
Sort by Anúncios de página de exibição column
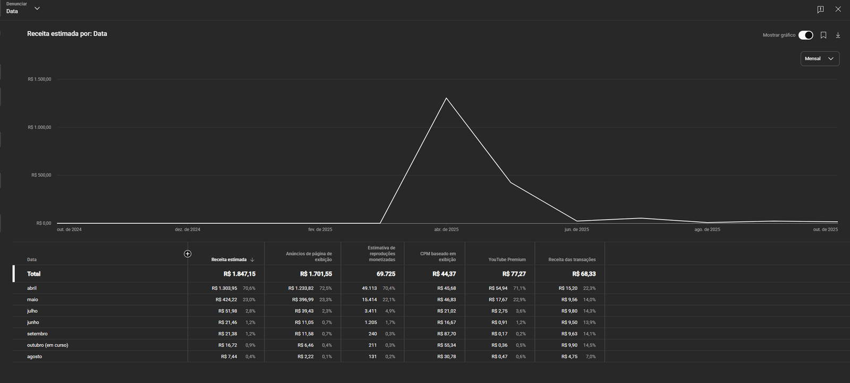309,257
